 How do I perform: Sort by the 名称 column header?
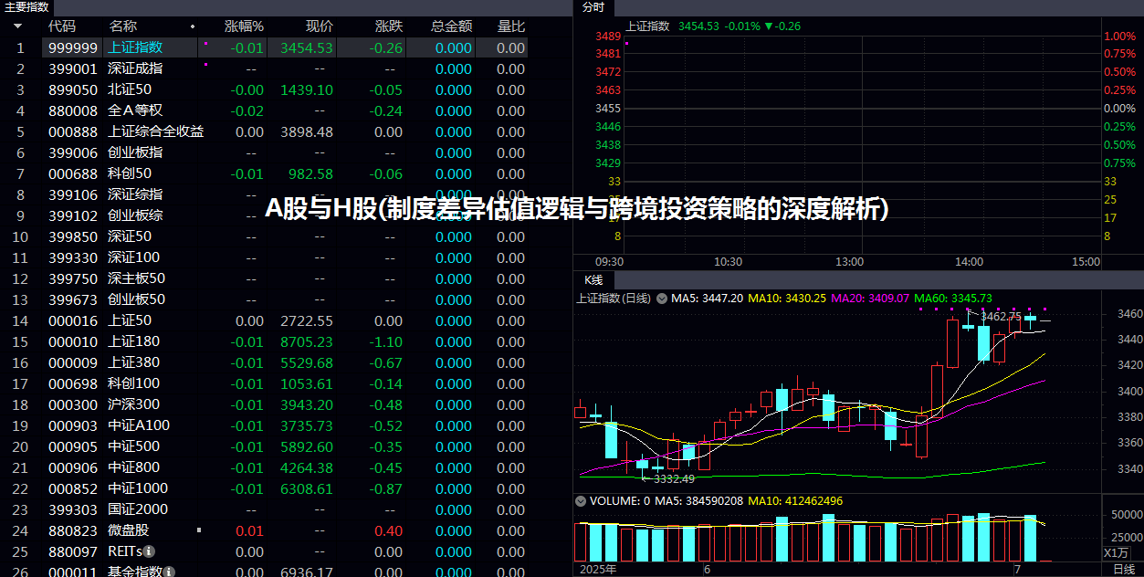tap(122, 26)
